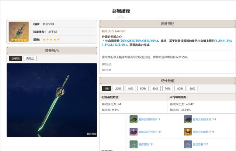Click the five-star weapon thumbnail icon

(19, 32)
